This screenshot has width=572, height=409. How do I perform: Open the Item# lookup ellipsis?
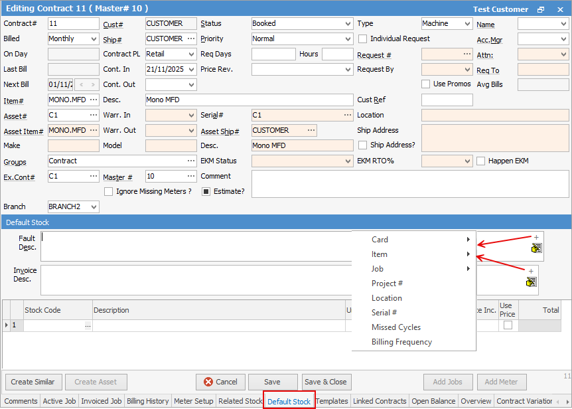(x=94, y=100)
